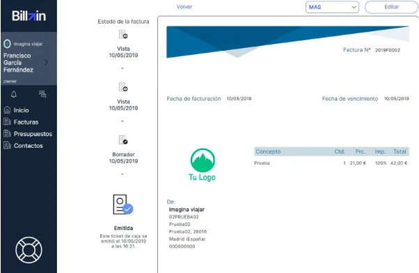
Task: Open the chat messages icon in sidebar
Action: point(42,94)
